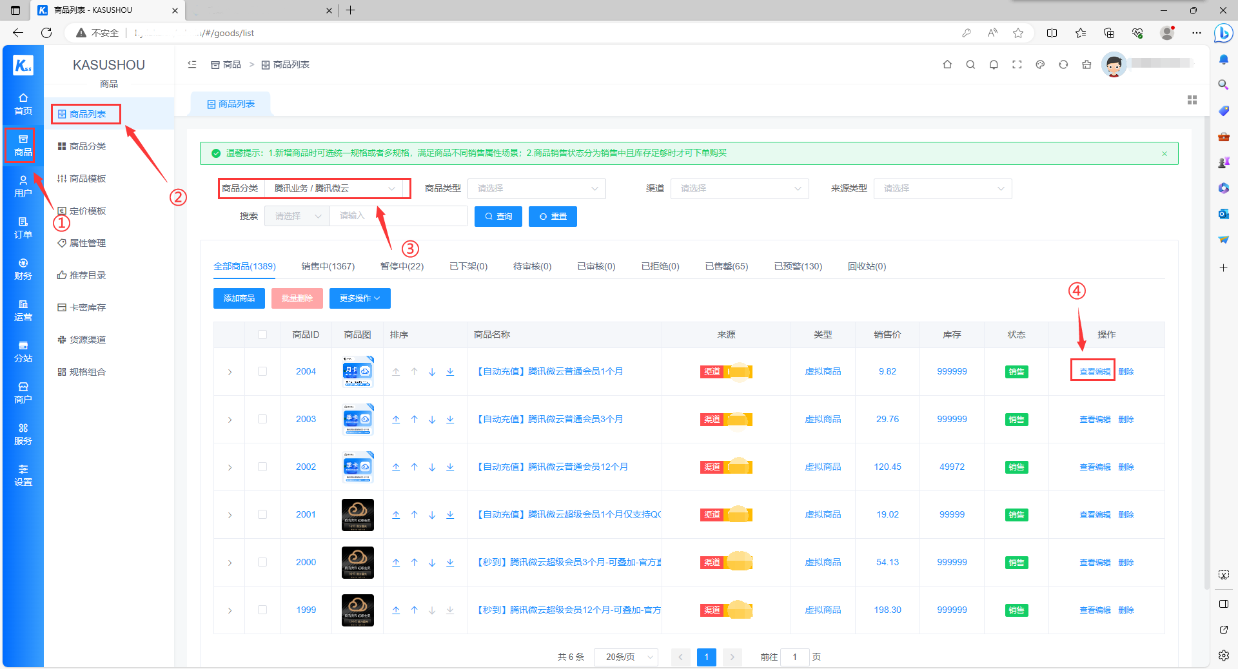Click the 重置 reset button
The image size is (1238, 669).
[553, 217]
